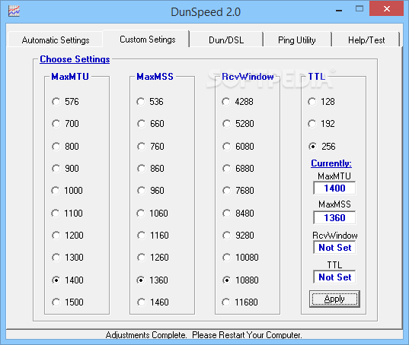Select RcvWindow 10080 option
Viewport: 409px width, 345px height.
click(x=241, y=258)
